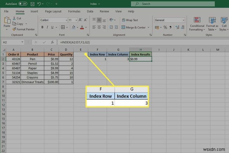
Task: Expand the Paste options arrow
Action: pyautogui.click(x=7, y=30)
